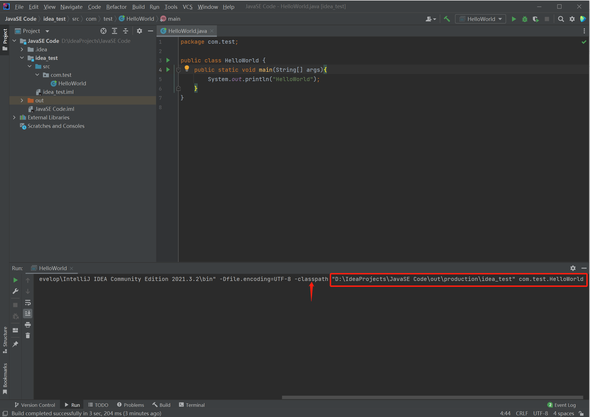
Task: Open Run with Coverage icon
Action: (x=536, y=19)
